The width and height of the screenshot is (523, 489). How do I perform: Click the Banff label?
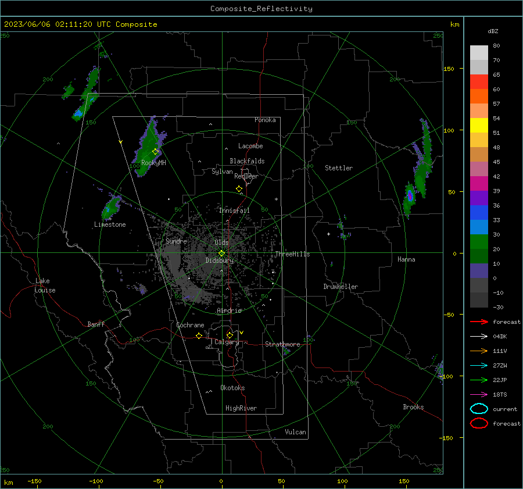pos(96,324)
